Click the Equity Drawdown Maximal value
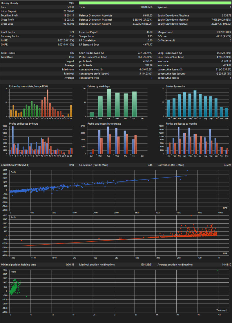 [221, 19]
